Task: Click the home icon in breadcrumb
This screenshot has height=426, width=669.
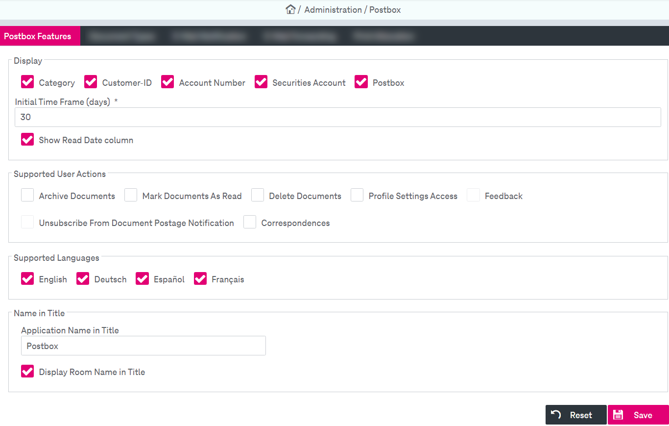Action: pos(290,9)
